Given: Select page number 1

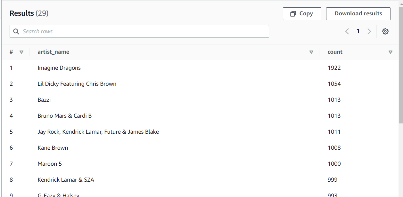Looking at the screenshot, I should pyautogui.click(x=358, y=31).
